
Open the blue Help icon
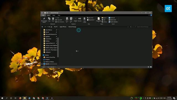pos(151,15)
